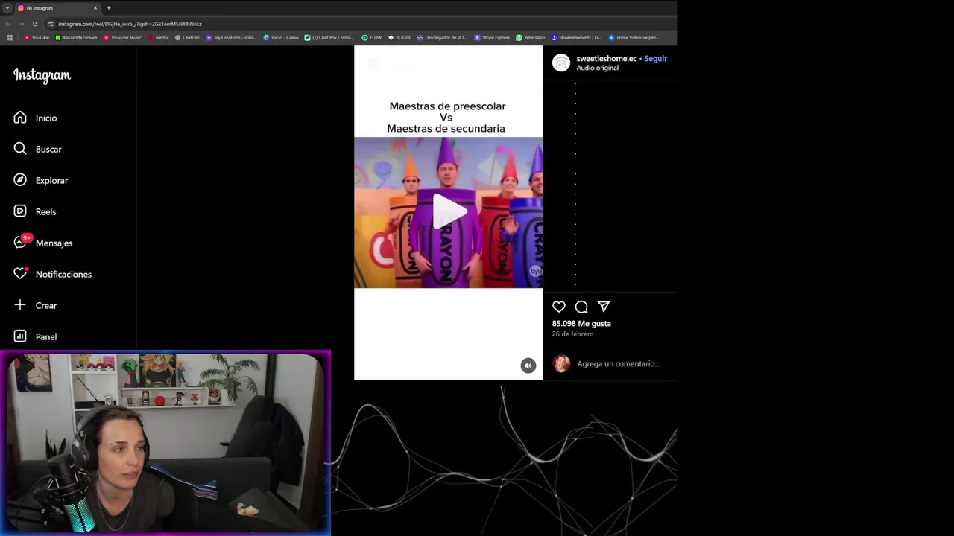Open the My Creations bookmark

(x=231, y=37)
